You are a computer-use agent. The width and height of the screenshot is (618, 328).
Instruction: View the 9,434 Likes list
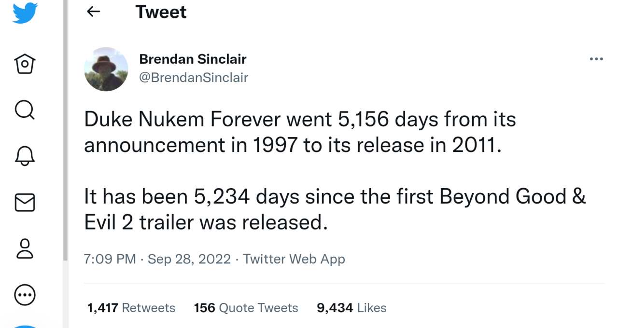[351, 308]
